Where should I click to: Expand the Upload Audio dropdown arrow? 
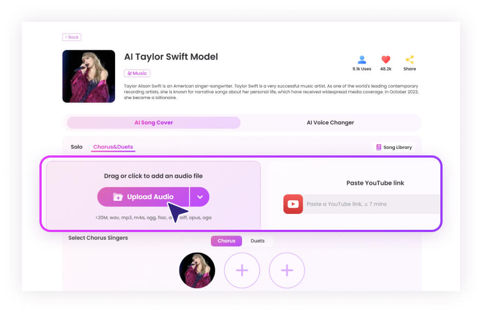coord(200,197)
